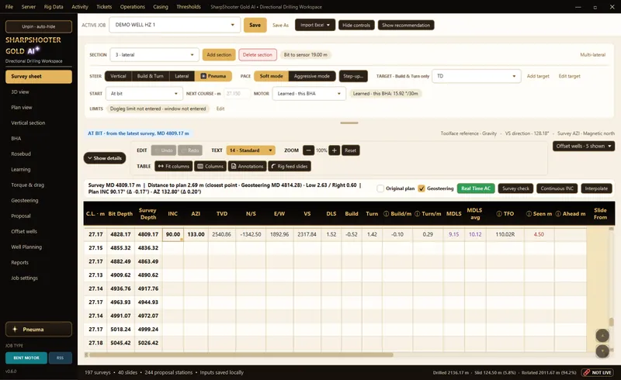Enable the Original plan checkbox
The height and width of the screenshot is (380, 621).
click(x=380, y=188)
